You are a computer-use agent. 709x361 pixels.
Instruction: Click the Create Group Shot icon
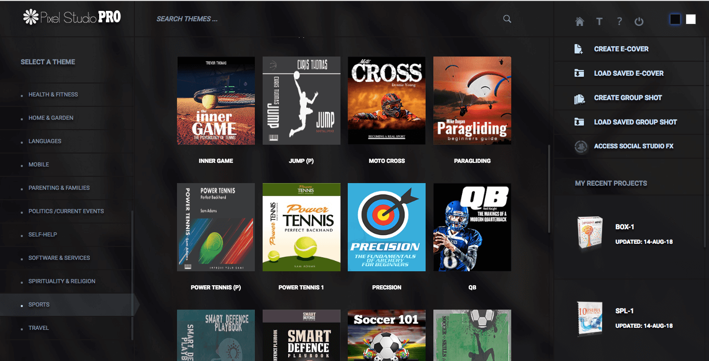[x=579, y=98]
